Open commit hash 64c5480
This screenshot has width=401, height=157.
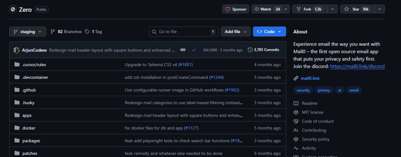(211, 50)
